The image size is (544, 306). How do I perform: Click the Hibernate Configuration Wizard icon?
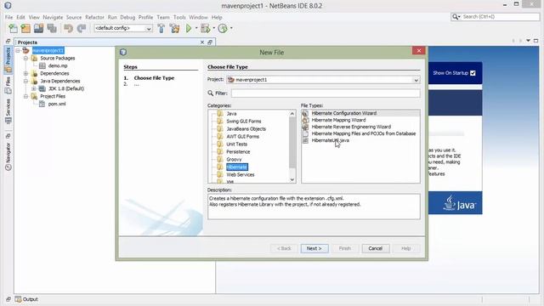[x=305, y=113]
